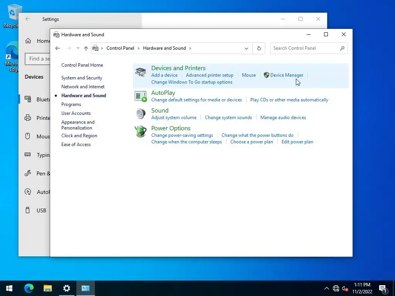Expand the chevron after Control Panel breadcrumb
Image resolution: width=395 pixels, height=296 pixels.
(138, 48)
